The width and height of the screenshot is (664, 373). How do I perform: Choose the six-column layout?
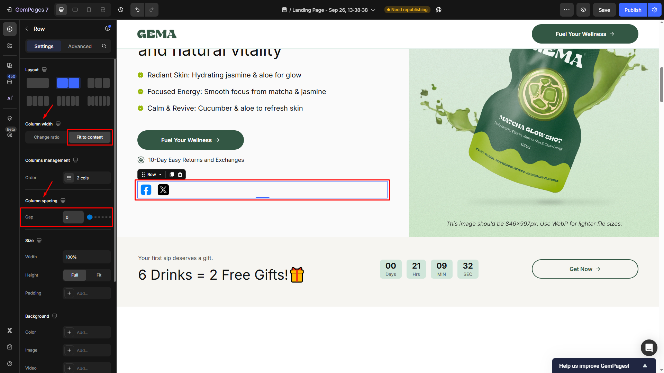click(99, 101)
